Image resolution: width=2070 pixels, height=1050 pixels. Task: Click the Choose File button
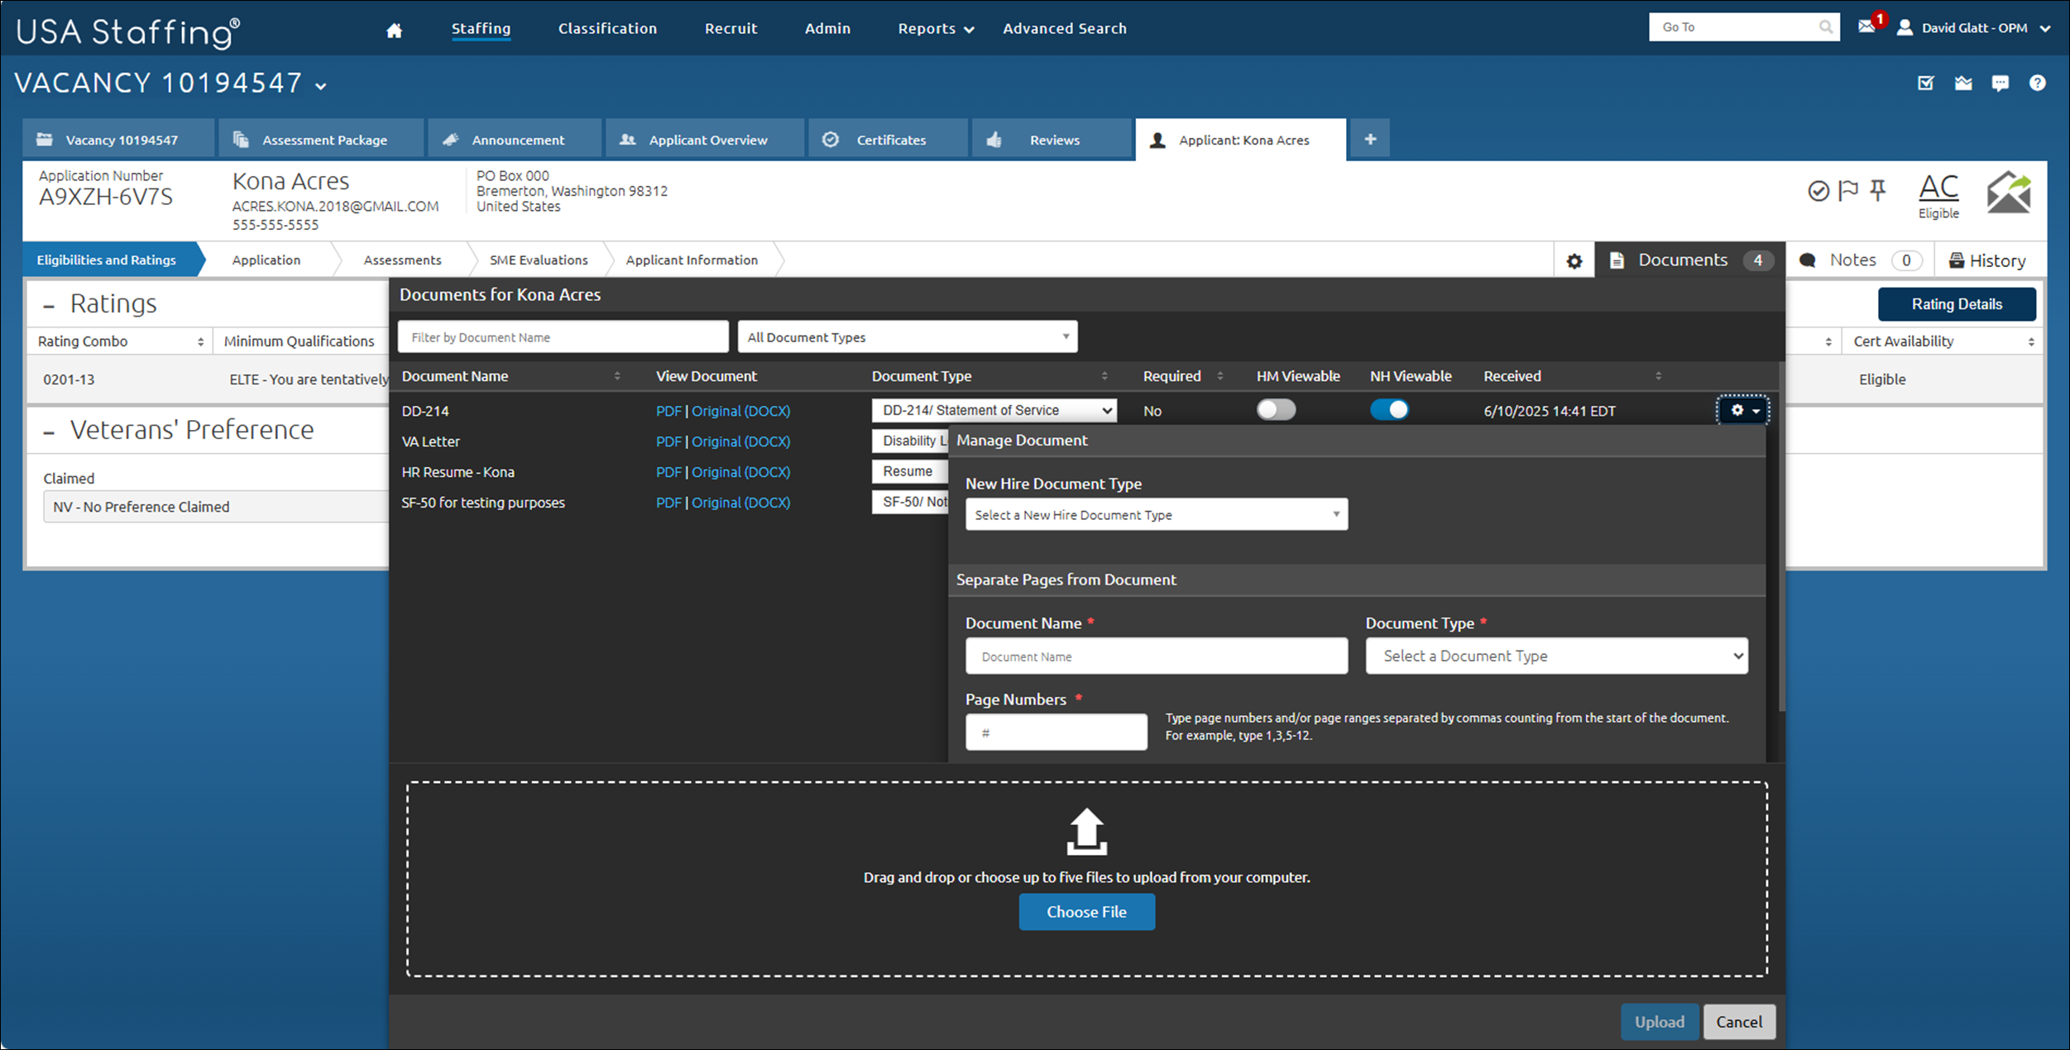(x=1086, y=912)
